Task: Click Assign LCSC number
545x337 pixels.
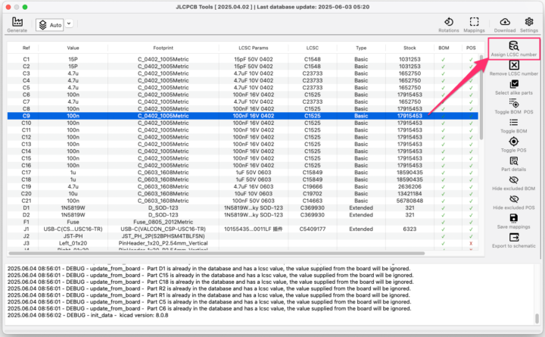Action: 514,50
